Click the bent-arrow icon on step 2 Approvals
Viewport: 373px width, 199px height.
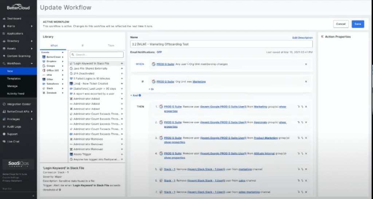[x=299, y=122]
